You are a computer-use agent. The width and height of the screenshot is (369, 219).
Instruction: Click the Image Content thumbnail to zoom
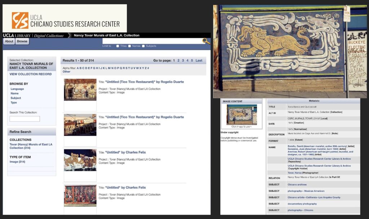pos(242,115)
